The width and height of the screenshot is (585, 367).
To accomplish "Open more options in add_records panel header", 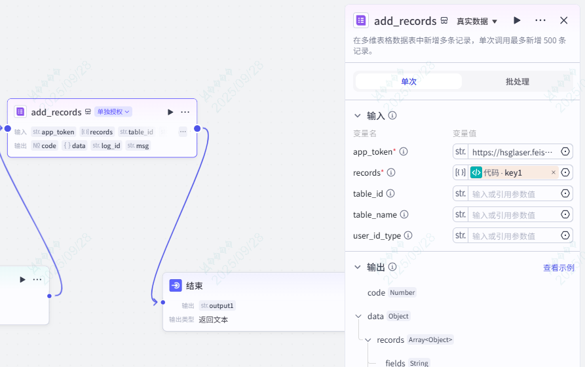I will 540,20.
